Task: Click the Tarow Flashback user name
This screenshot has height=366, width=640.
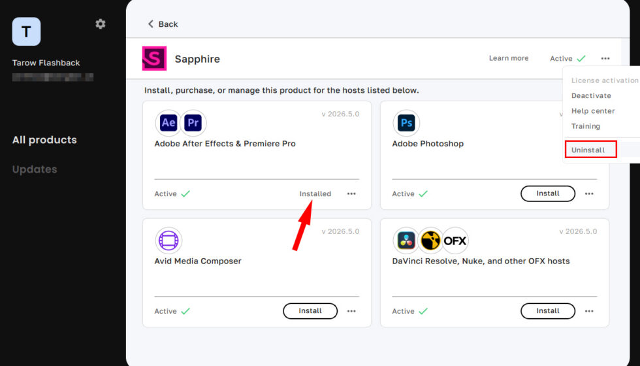Action: [46, 63]
